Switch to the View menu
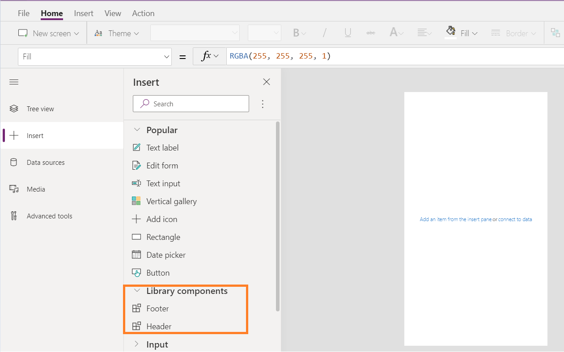The image size is (564, 352). point(112,13)
